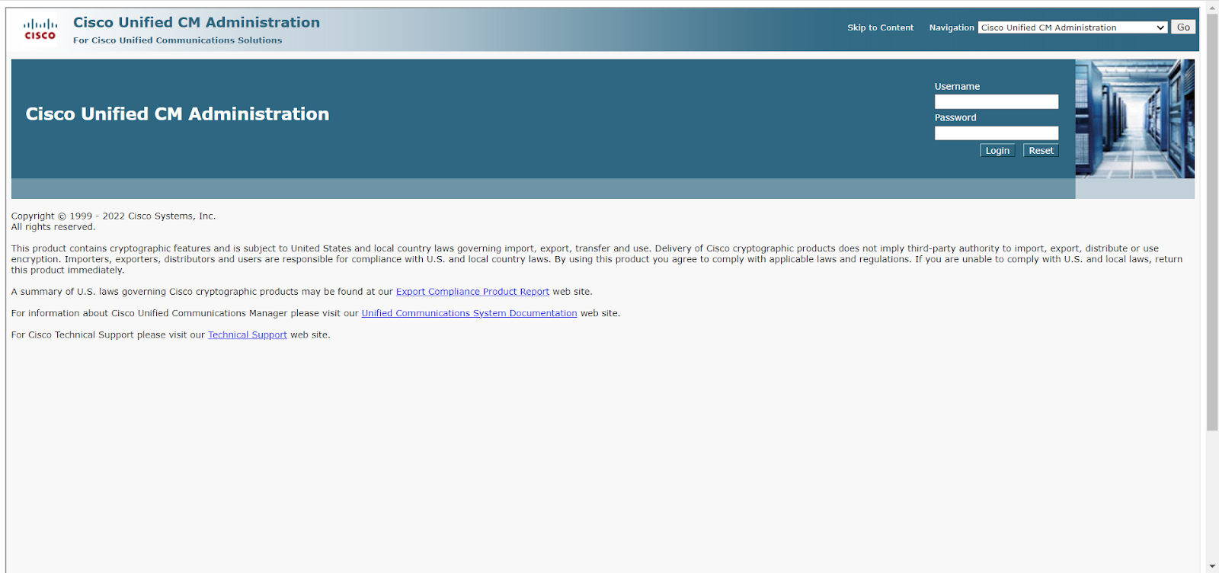
Task: Follow the Skip to Content link
Action: [x=880, y=27]
